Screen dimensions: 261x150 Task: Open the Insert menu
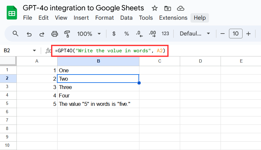(x=81, y=18)
